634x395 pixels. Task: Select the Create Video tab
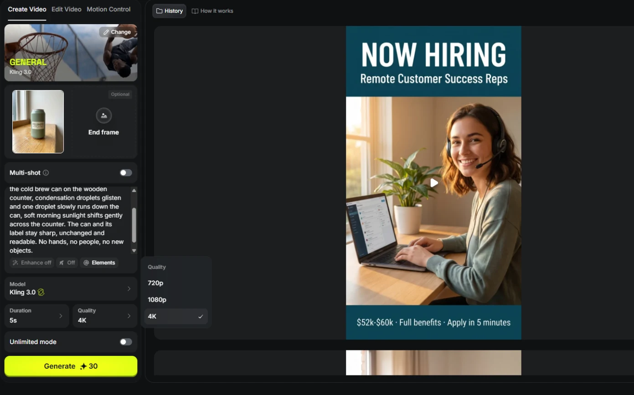(27, 9)
